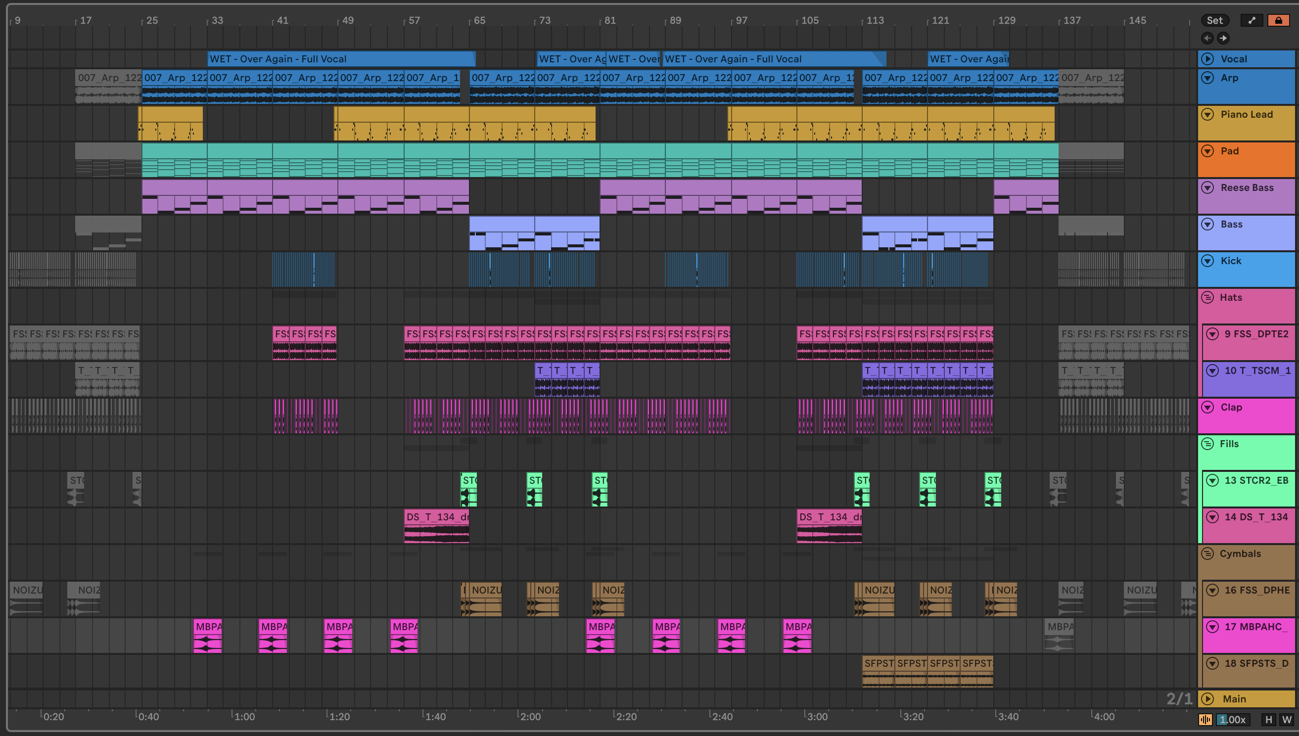Click the 3:00 mark on time ruler
Viewport: 1299px width, 736px height.
pos(817,717)
